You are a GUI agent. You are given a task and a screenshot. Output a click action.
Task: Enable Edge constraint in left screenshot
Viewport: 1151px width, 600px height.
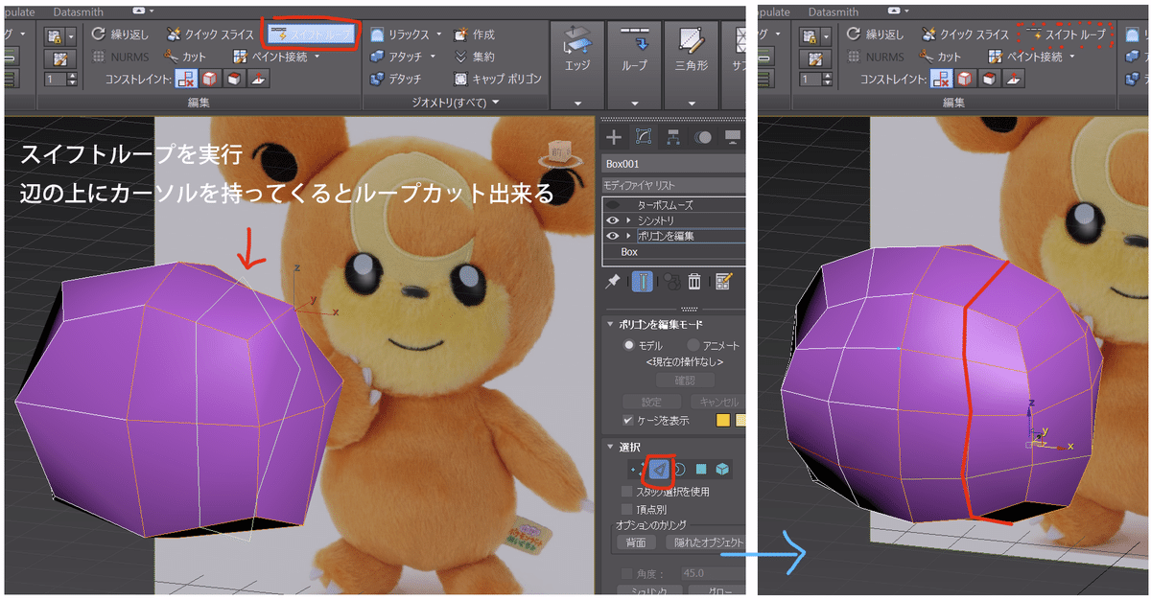coord(209,79)
